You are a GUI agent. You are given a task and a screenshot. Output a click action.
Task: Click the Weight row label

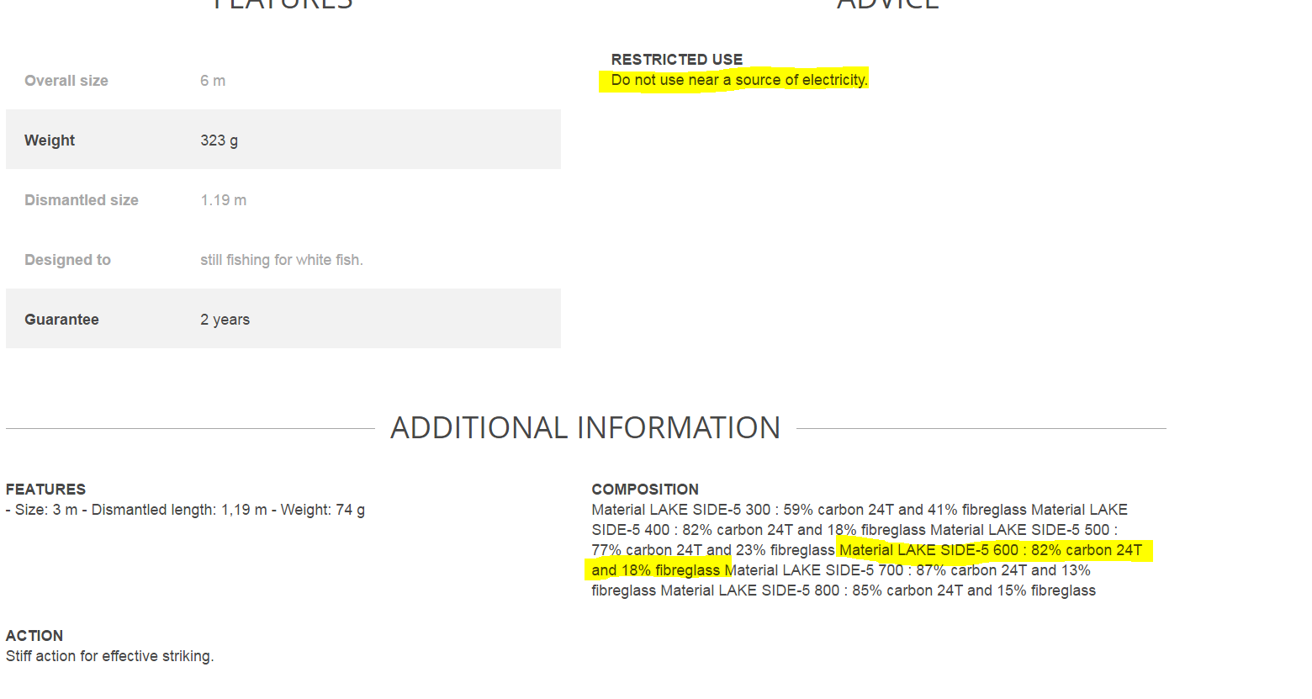click(x=50, y=140)
